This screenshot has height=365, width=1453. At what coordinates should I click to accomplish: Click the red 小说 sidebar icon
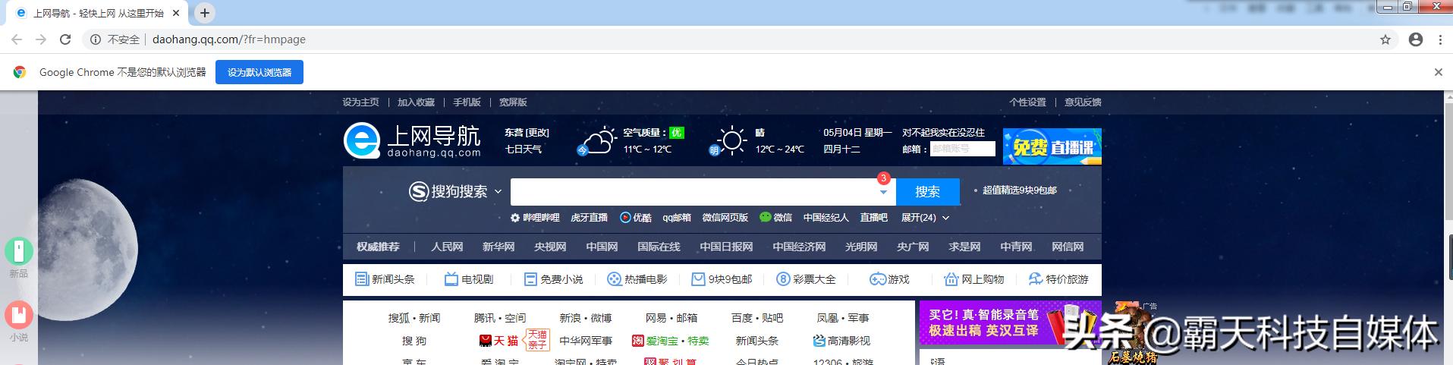tap(19, 315)
